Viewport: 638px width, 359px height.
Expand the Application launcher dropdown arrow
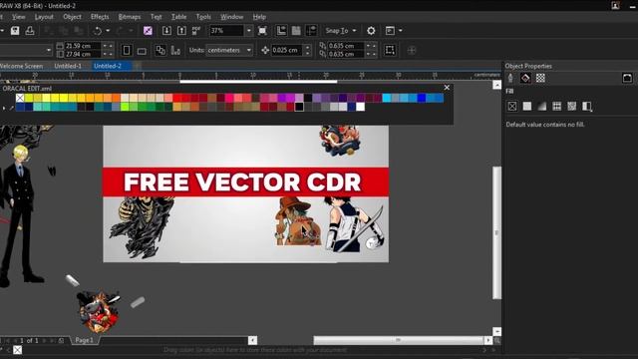(x=401, y=31)
